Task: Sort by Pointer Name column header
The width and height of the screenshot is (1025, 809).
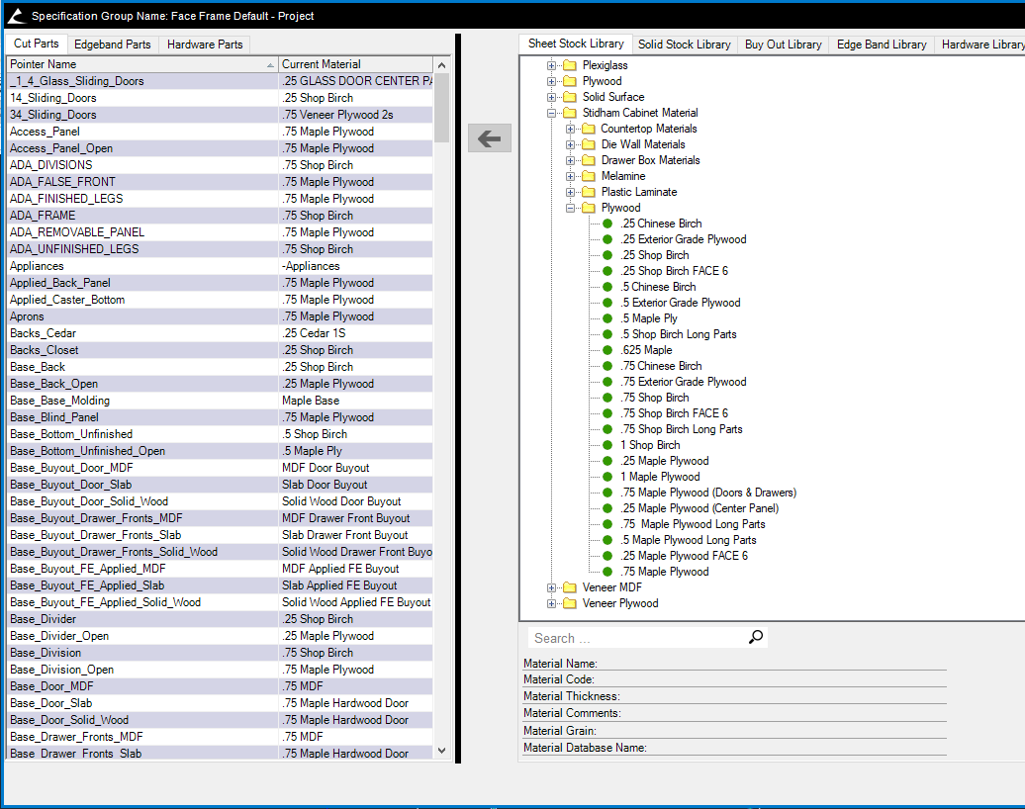Action: point(142,64)
